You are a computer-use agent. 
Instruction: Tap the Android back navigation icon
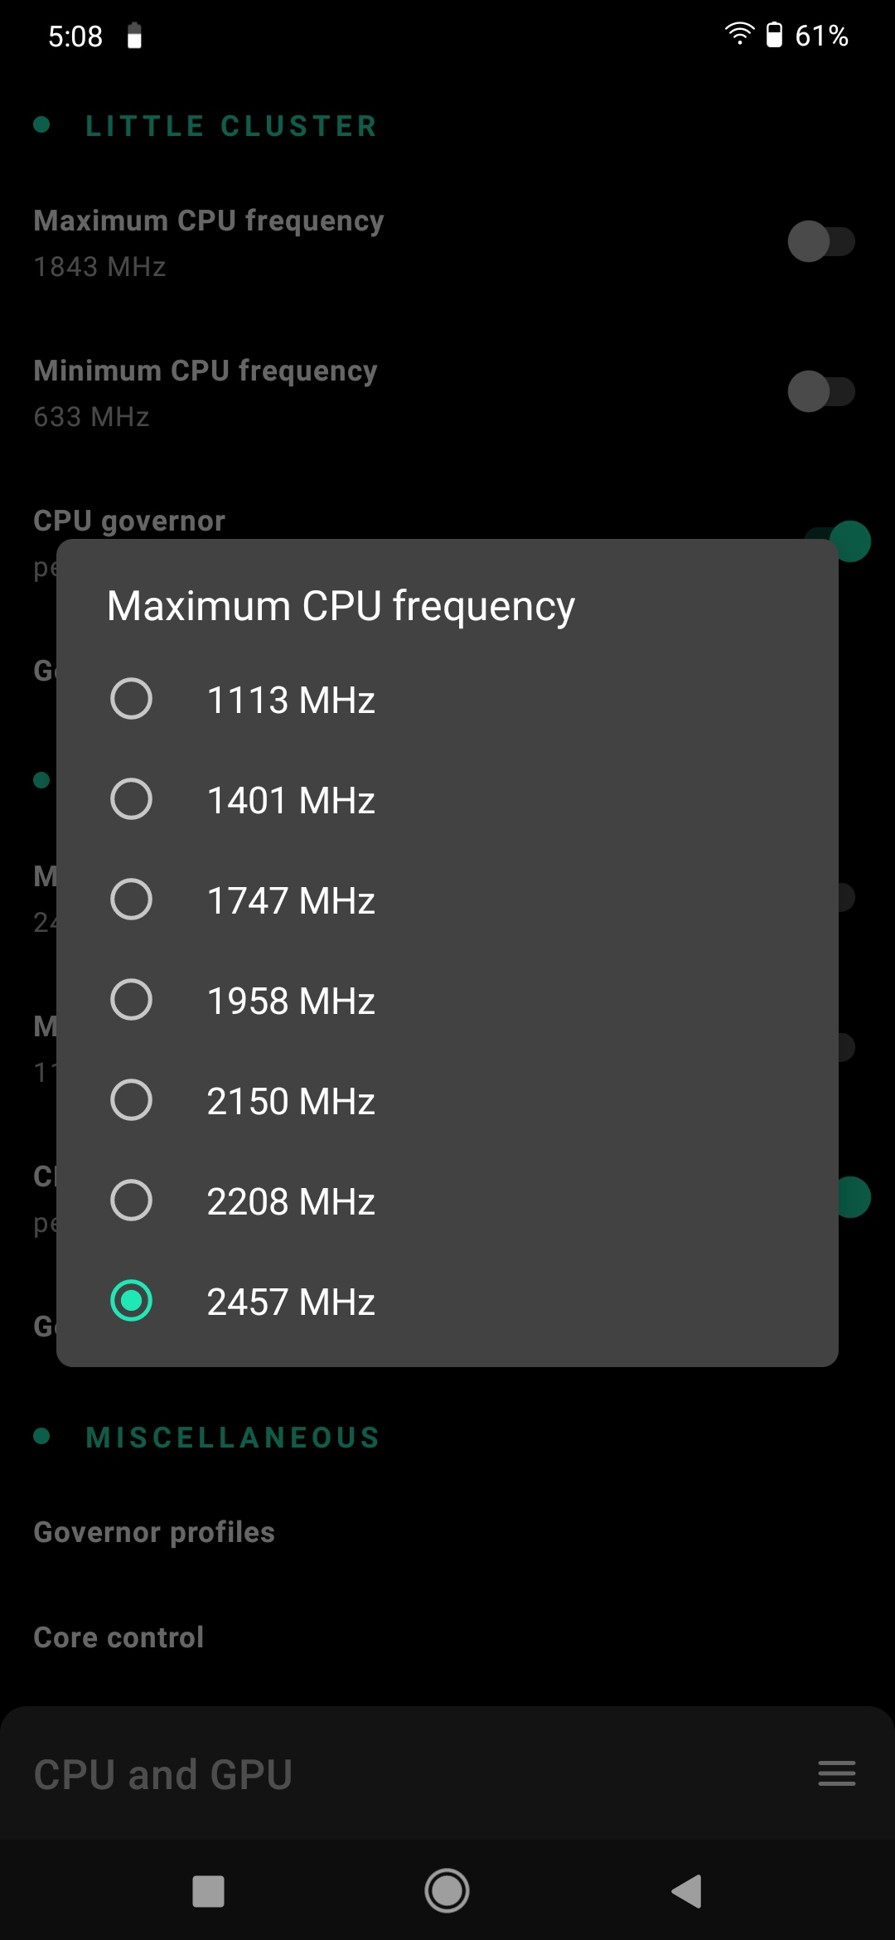point(686,1891)
